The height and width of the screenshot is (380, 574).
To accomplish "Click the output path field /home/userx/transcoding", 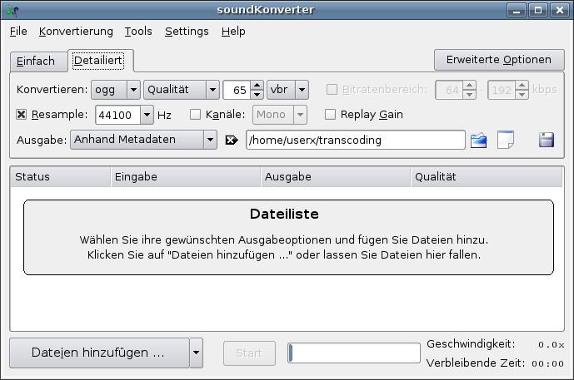I will (356, 140).
